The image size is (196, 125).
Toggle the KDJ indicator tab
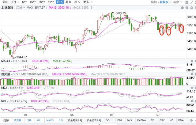click(39, 120)
